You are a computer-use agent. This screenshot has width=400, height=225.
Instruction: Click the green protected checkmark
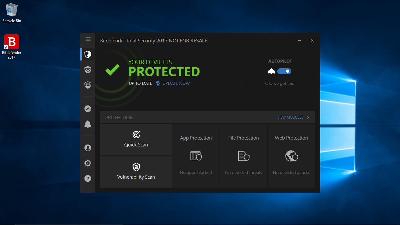pos(112,69)
